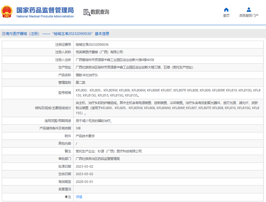Select the 注册证编号 value 桂械注准20232090036
Screen dimensions: 266x202
(92, 45)
